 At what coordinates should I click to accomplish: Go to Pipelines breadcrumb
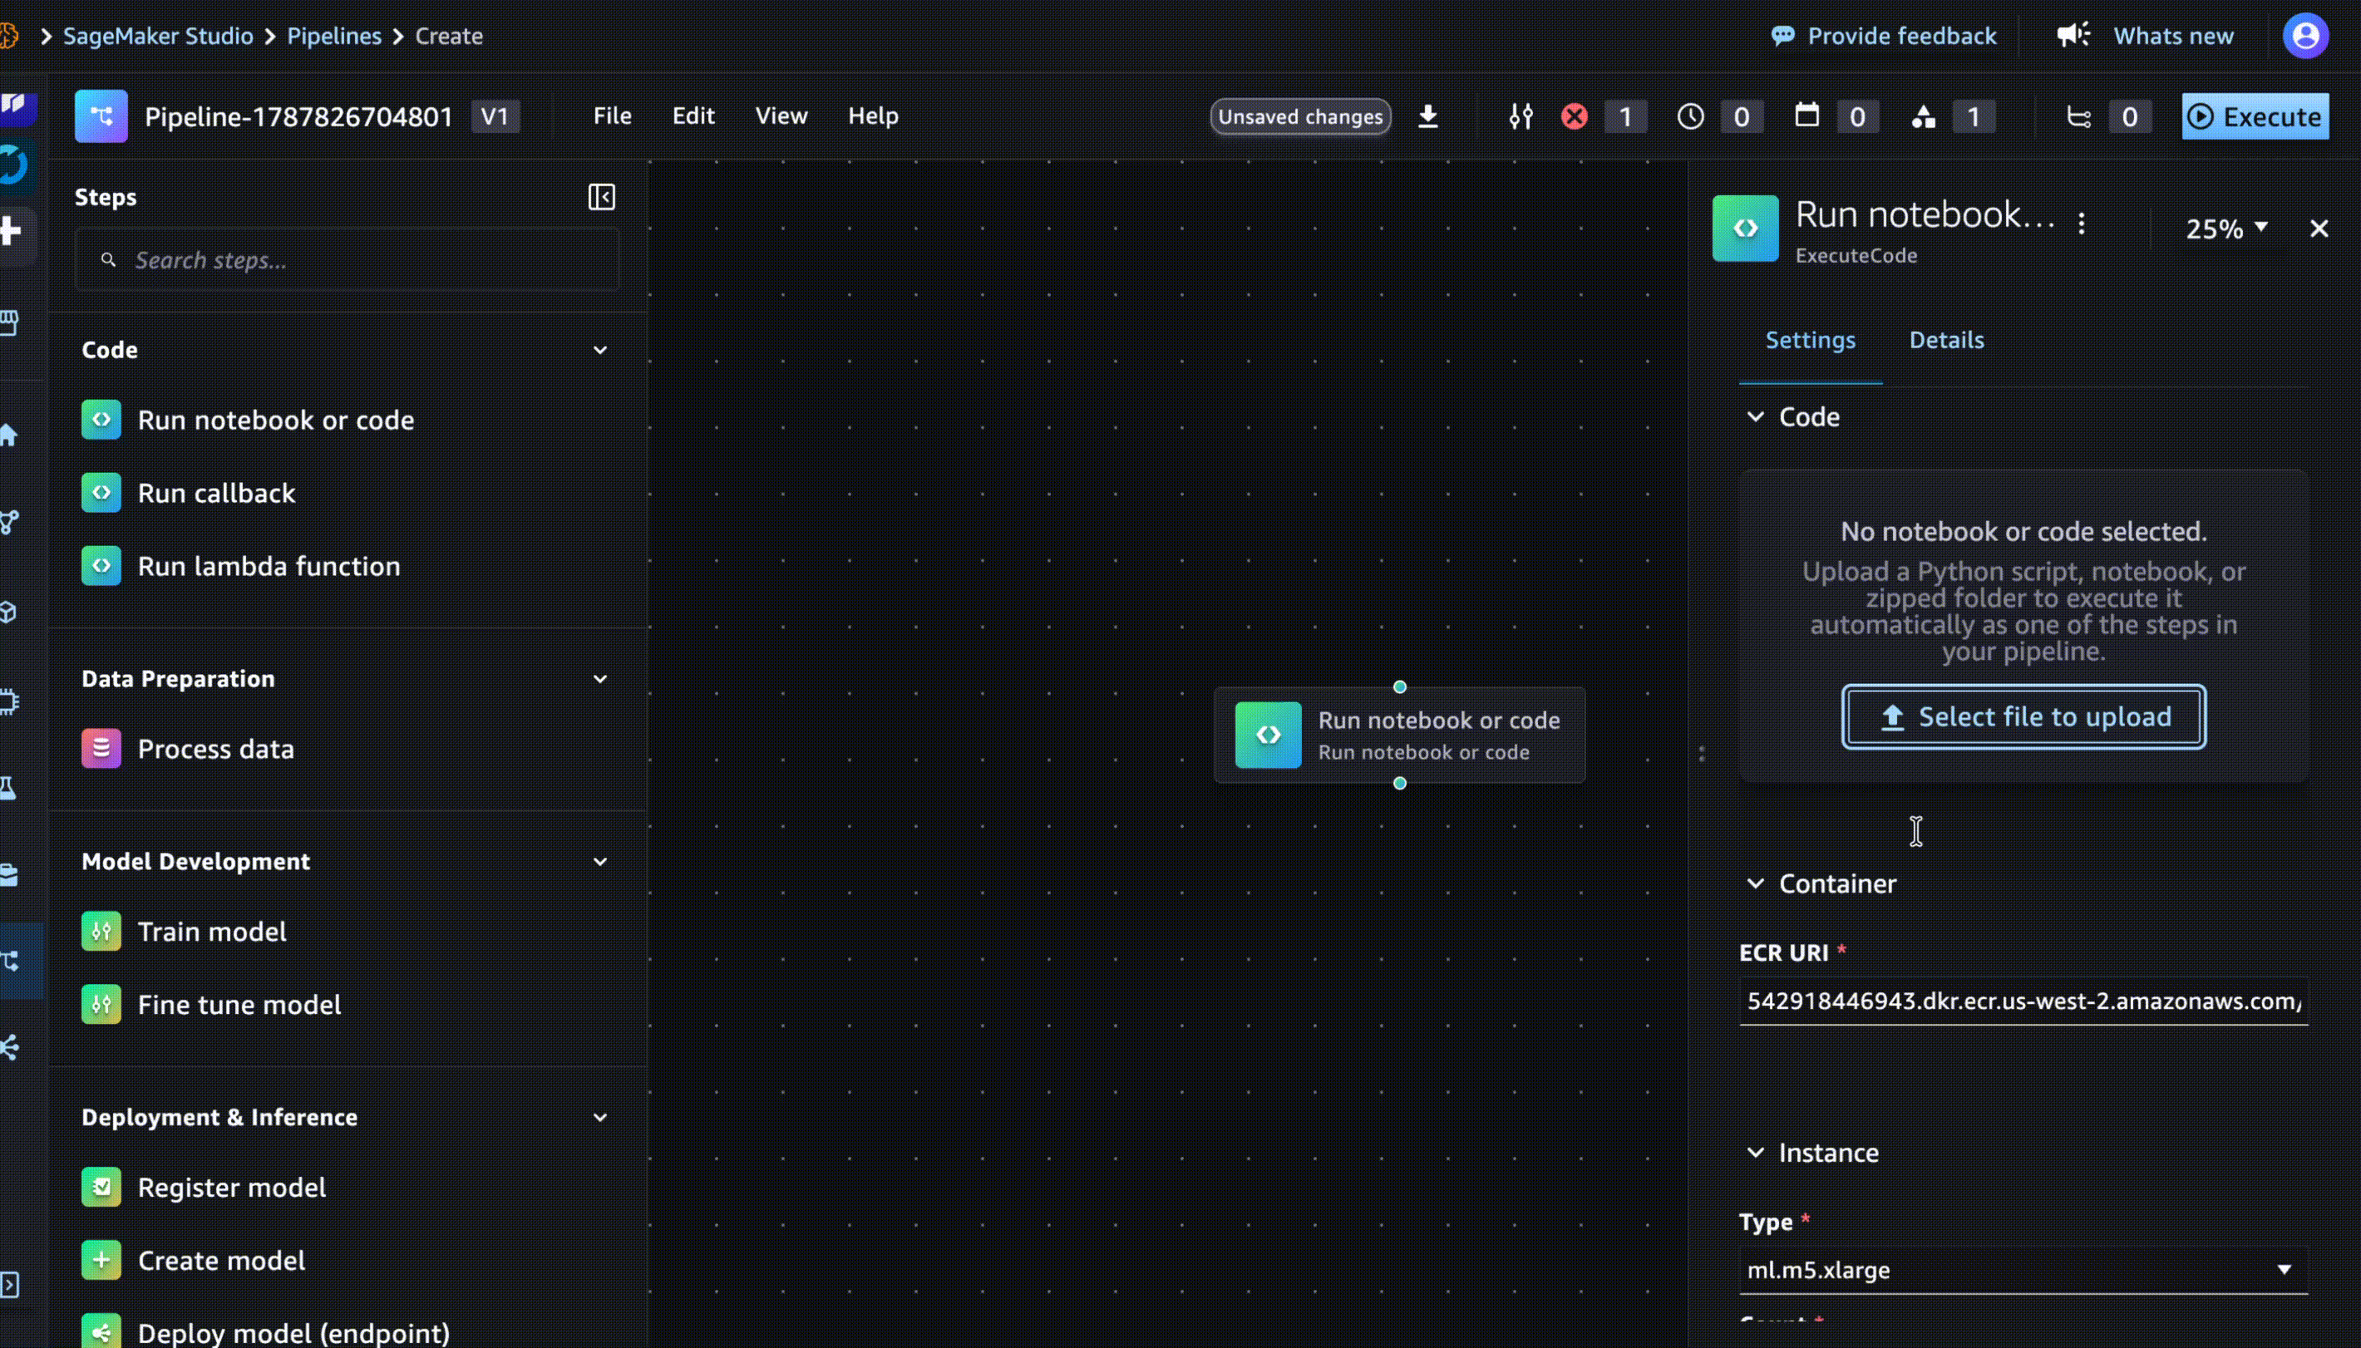[334, 36]
